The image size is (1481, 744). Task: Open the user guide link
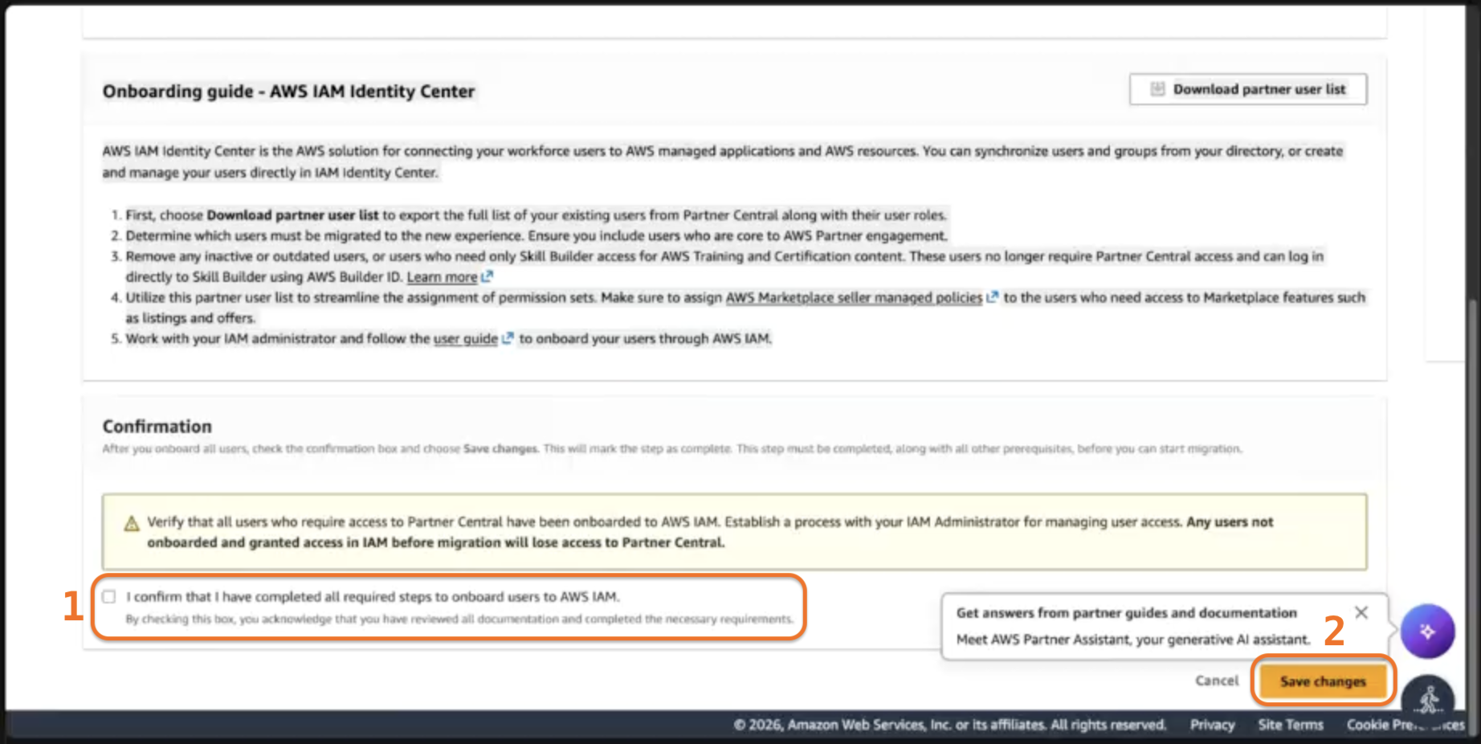coord(465,338)
